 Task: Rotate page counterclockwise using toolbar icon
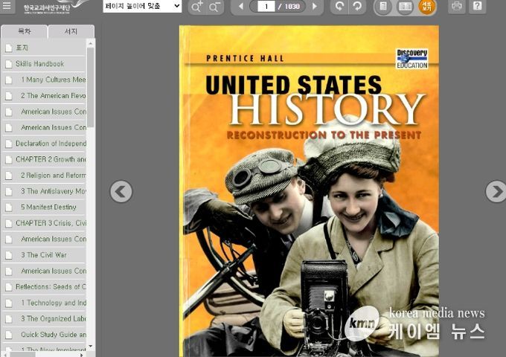click(x=339, y=7)
